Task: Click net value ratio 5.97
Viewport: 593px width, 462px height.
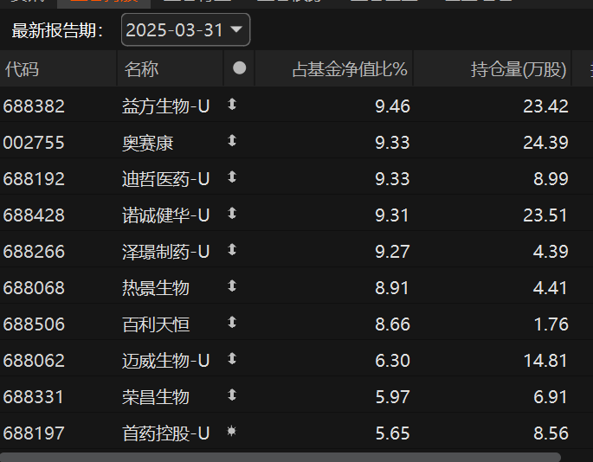Action: pos(392,396)
